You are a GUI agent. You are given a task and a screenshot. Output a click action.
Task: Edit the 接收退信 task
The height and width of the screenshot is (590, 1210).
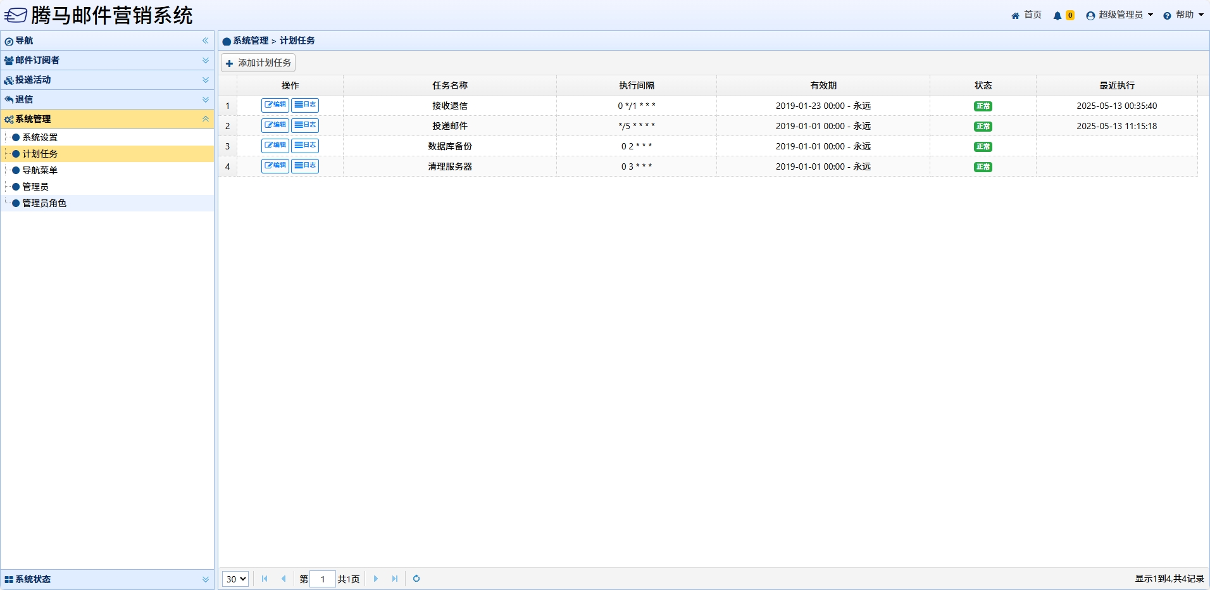(275, 105)
